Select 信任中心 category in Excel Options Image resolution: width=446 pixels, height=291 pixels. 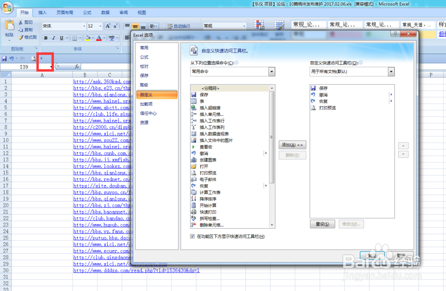(157, 113)
